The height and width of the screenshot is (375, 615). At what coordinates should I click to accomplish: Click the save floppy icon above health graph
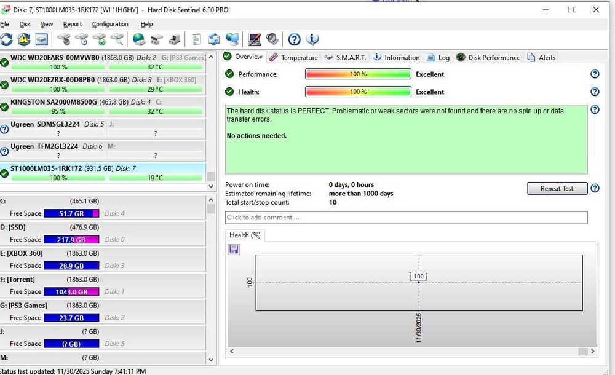pos(234,250)
